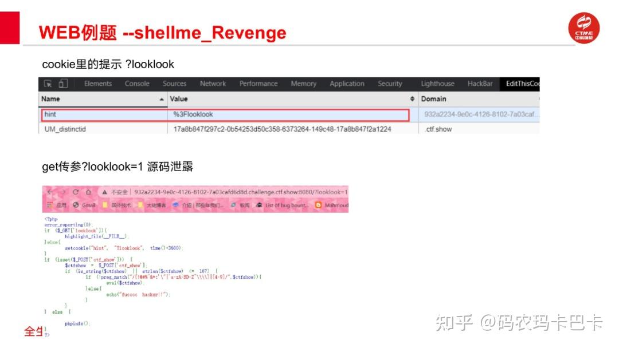619x348 pixels.
Task: Open the 应用 apps grid bookmark icon
Action: point(50,205)
